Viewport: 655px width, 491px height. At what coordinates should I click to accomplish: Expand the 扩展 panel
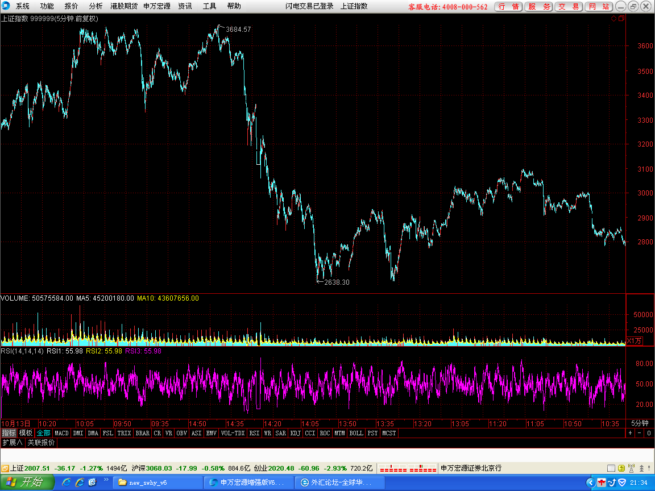(13, 443)
